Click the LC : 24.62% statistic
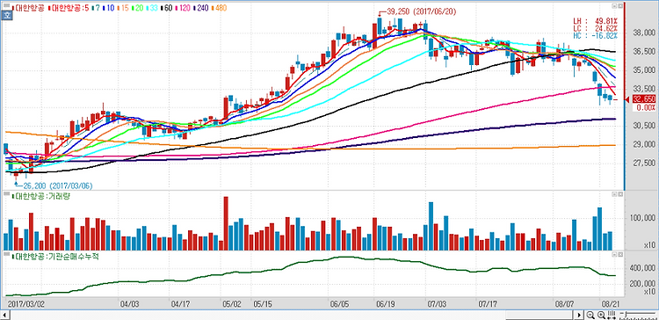The width and height of the screenshot is (659, 320). [x=595, y=28]
